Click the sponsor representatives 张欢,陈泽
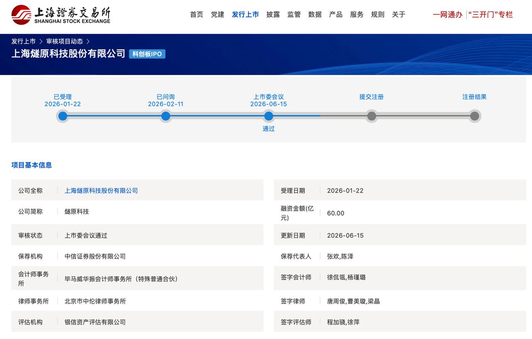Viewport: 532px width, 339px height. [x=340, y=256]
